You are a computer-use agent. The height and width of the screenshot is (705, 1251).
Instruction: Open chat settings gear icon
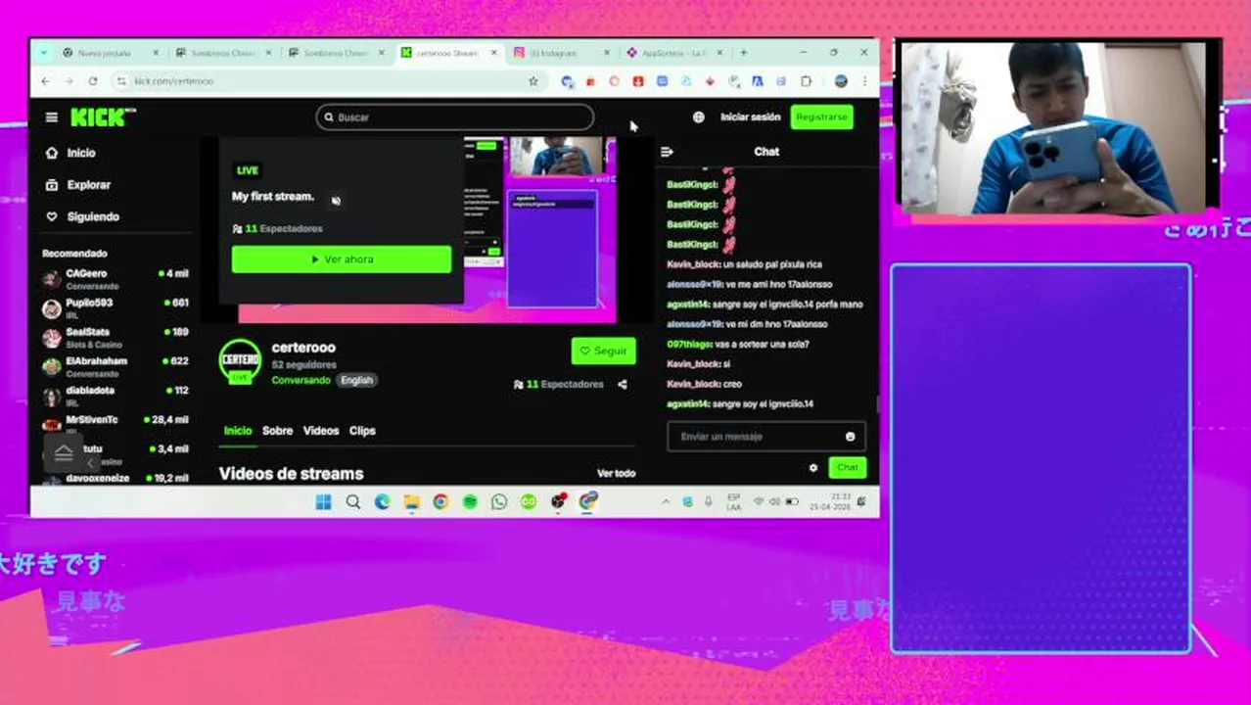(x=812, y=468)
